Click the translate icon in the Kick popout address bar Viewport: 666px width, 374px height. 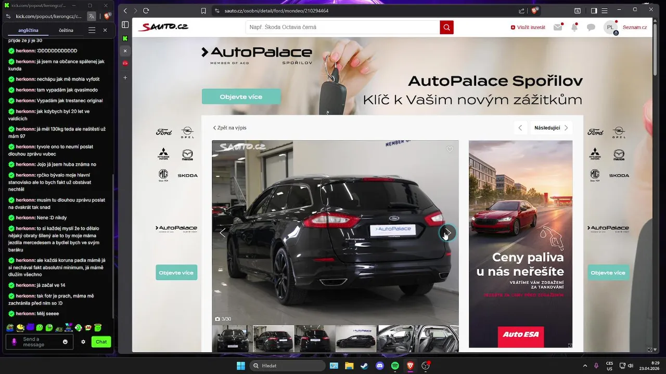tap(92, 16)
